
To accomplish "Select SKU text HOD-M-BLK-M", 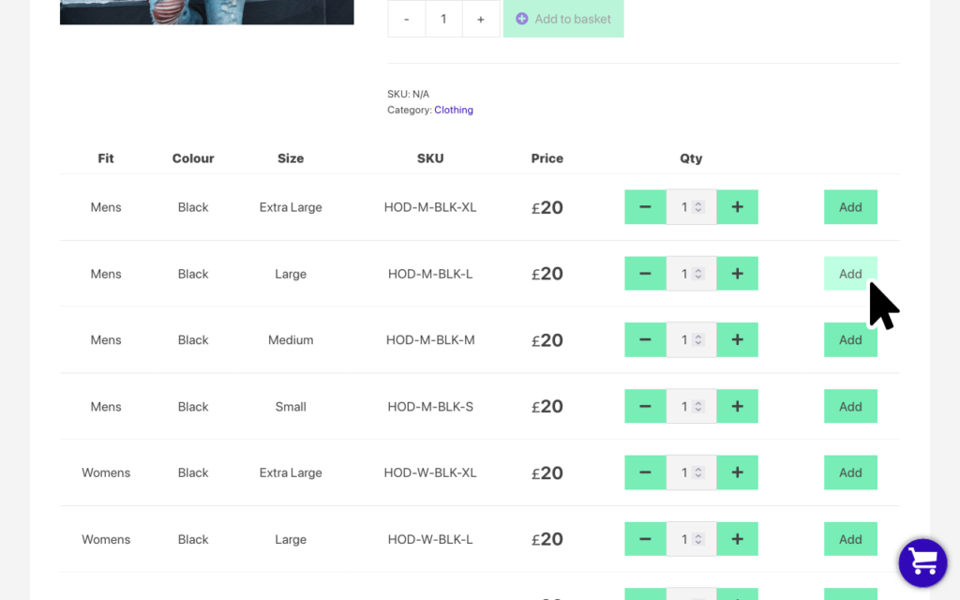I will click(430, 340).
